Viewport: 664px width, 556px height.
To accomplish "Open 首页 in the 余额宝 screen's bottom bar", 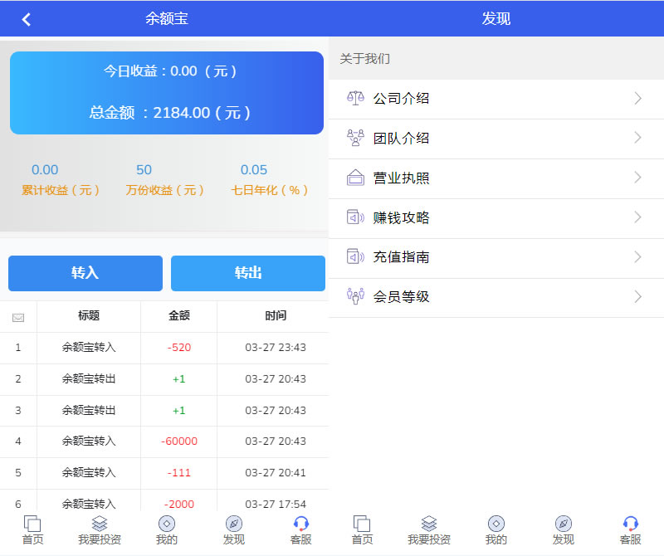I will (x=32, y=529).
